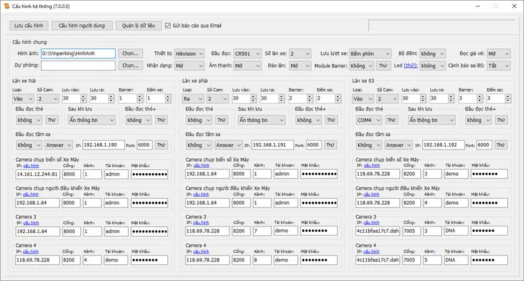Open Quản lý dữ liệu

coord(138,26)
